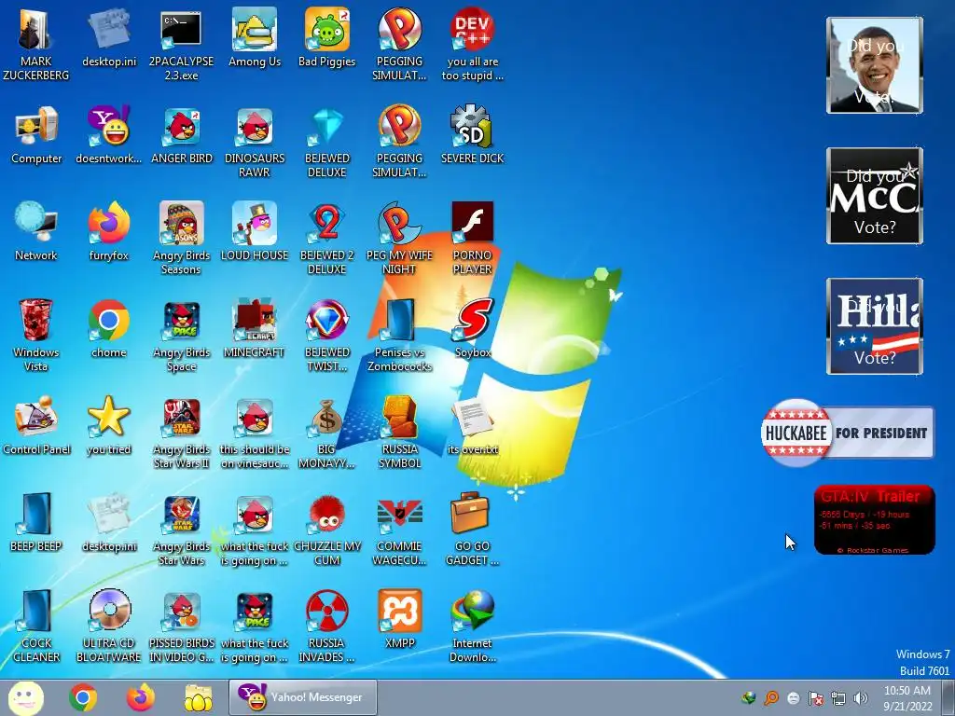
Task: Open the Network icon
Action: point(36,232)
